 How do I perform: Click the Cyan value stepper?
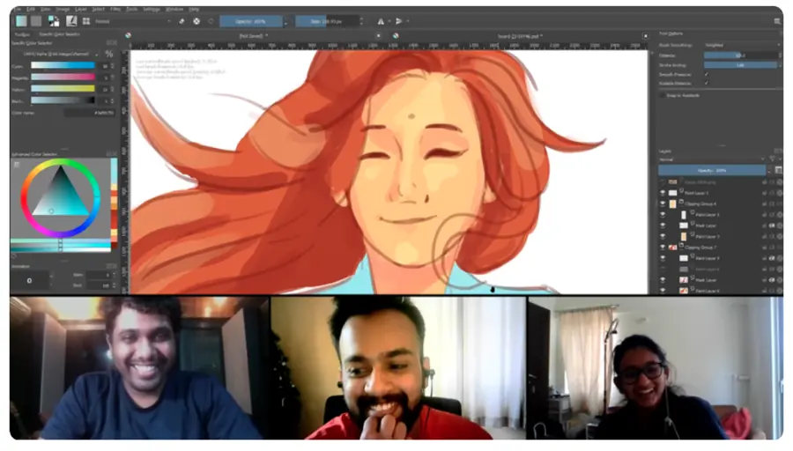[x=113, y=66]
